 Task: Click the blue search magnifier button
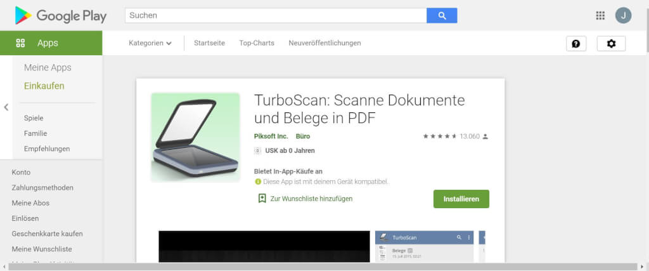coord(442,15)
